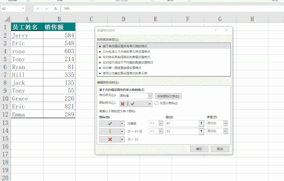The width and height of the screenshot is (284, 181).
Task: Expand the Name Box dropdown arrow
Action: click(x=23, y=8)
